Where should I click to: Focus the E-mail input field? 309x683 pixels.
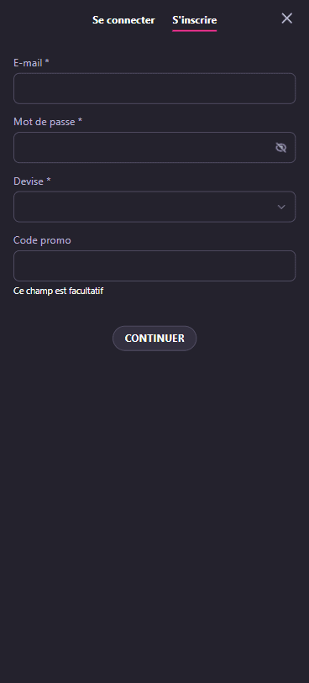click(154, 88)
